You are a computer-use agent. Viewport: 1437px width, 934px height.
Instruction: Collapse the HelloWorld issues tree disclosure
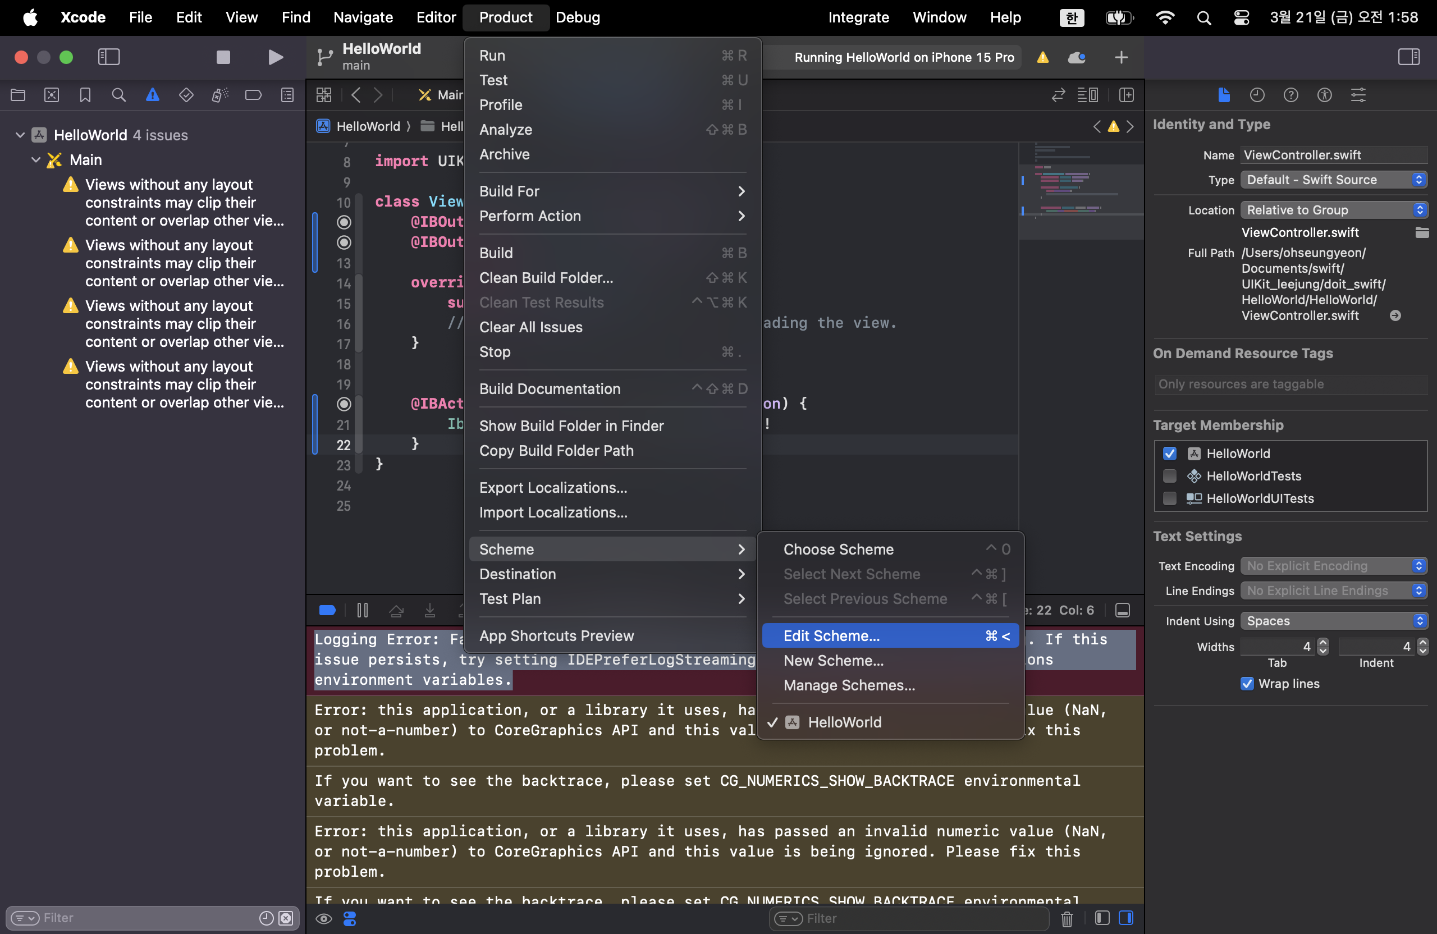pyautogui.click(x=20, y=135)
